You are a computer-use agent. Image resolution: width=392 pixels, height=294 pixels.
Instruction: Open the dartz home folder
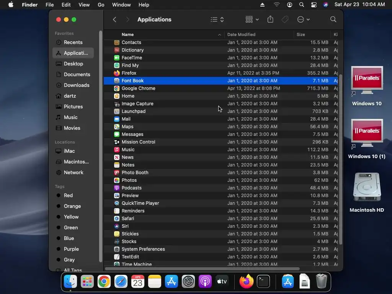[73, 96]
